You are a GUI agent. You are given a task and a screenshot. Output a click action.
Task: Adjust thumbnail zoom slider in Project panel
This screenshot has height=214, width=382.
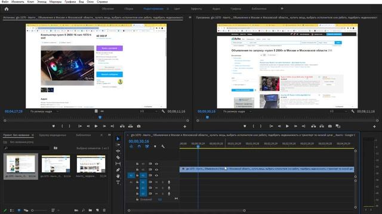(x=39, y=210)
